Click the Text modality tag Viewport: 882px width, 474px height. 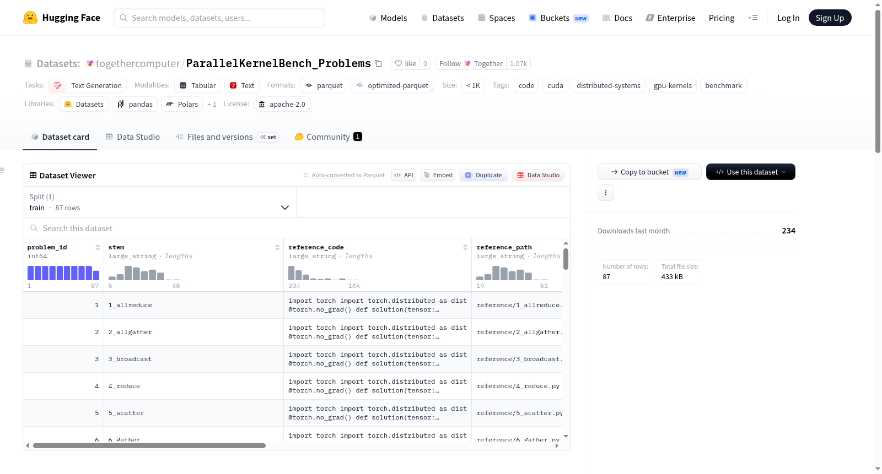point(242,85)
